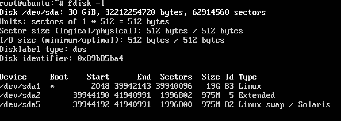Screen dimensions: 341x121
Task: Click the start sector 39944192
Action: 91,105
